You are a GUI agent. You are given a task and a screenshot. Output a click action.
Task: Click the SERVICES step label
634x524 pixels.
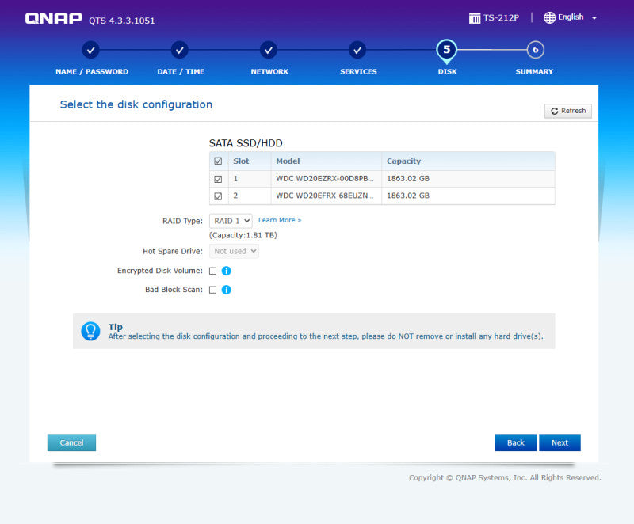[x=358, y=71]
